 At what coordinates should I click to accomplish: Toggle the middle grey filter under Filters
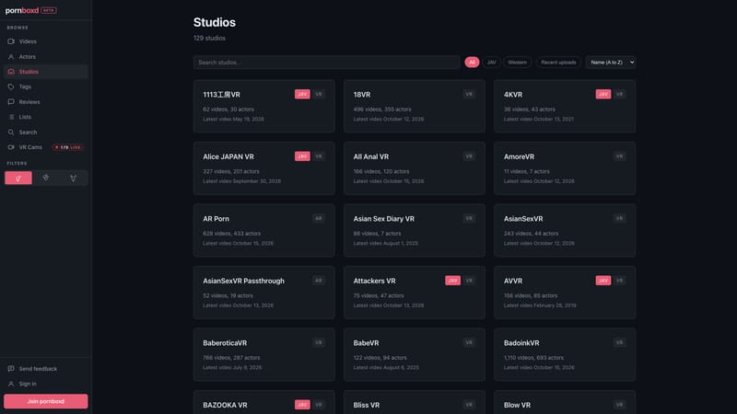click(45, 178)
